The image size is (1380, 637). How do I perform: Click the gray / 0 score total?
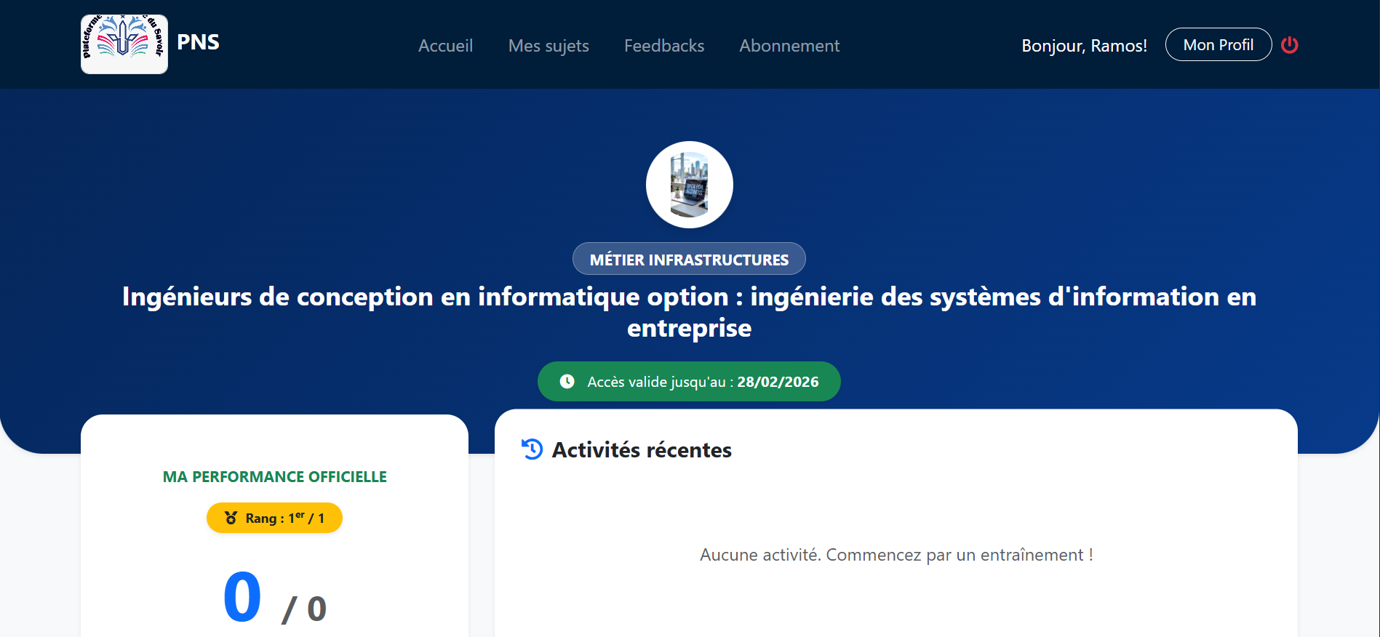(x=305, y=609)
